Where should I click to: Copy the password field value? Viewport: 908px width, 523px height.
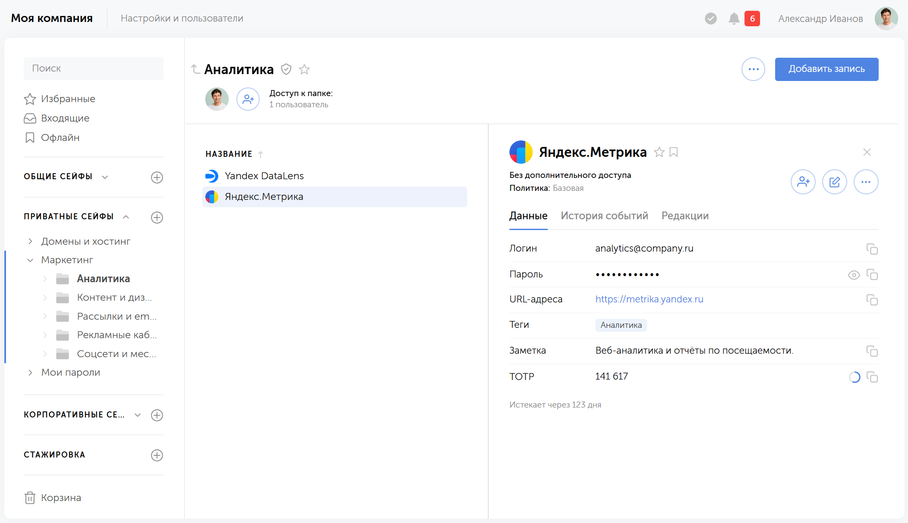872,274
